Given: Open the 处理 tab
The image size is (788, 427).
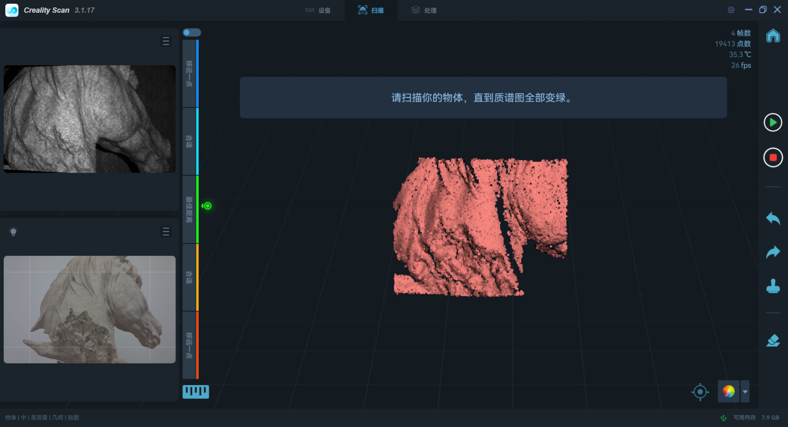Looking at the screenshot, I should pos(424,10).
